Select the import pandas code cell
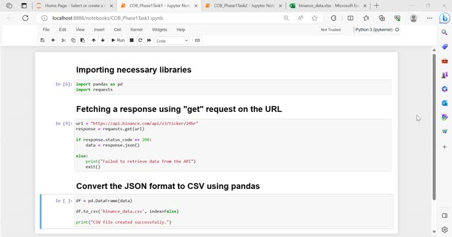 [x=233, y=87]
